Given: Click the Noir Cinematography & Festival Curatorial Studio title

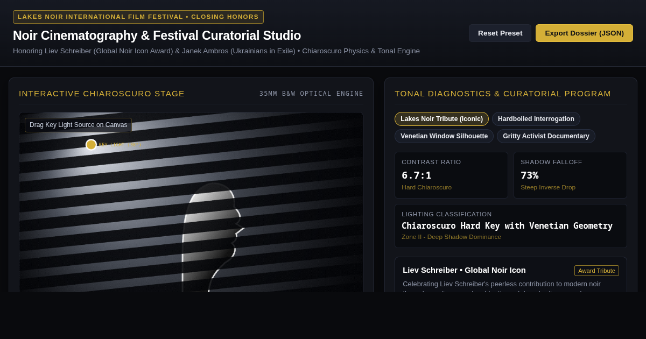Looking at the screenshot, I should (x=157, y=36).
